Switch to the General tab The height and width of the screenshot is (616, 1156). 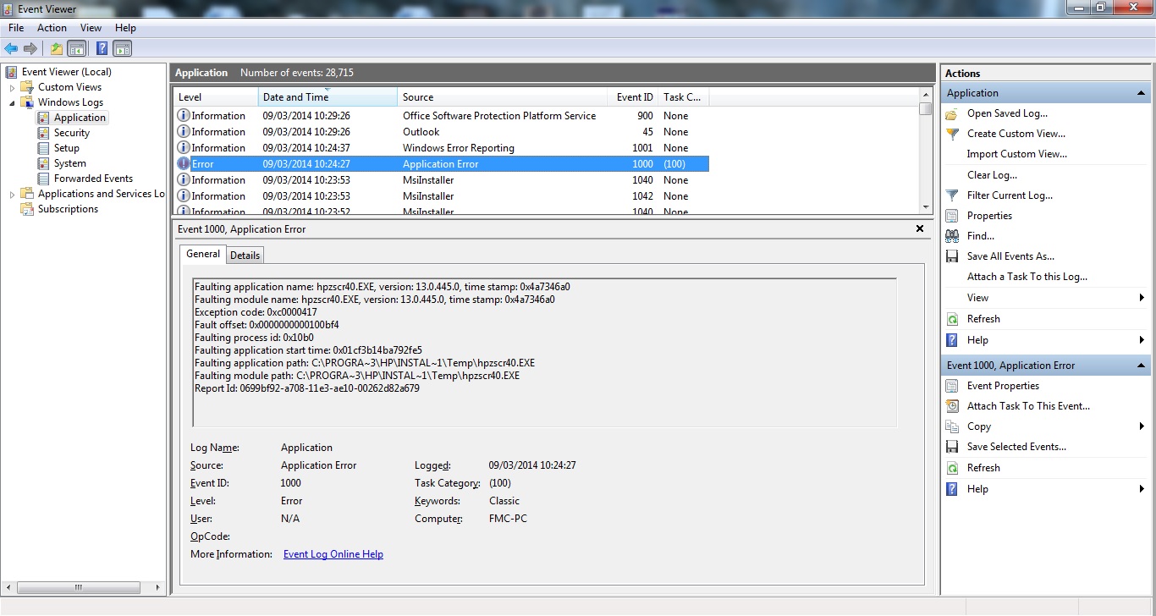tap(203, 254)
